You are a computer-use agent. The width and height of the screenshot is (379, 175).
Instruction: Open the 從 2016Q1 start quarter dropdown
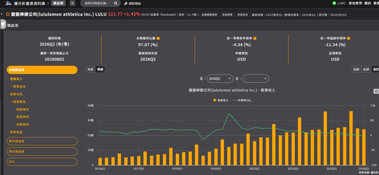(220, 78)
